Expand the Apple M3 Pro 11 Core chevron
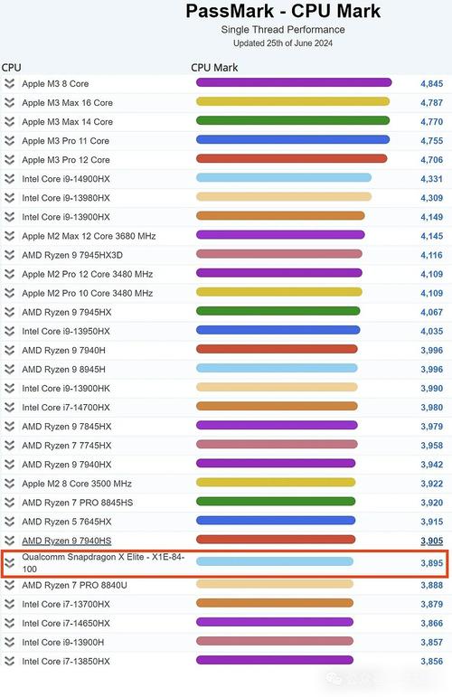 click(x=9, y=141)
